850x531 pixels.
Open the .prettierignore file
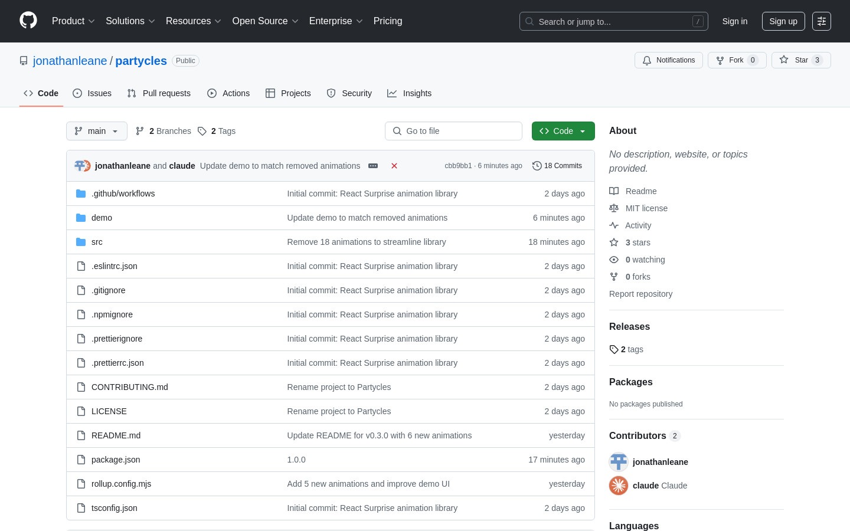(117, 339)
